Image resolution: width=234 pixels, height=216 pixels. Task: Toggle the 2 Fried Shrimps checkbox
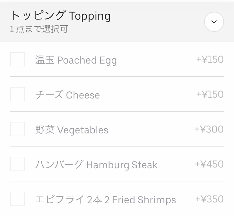(x=17, y=199)
